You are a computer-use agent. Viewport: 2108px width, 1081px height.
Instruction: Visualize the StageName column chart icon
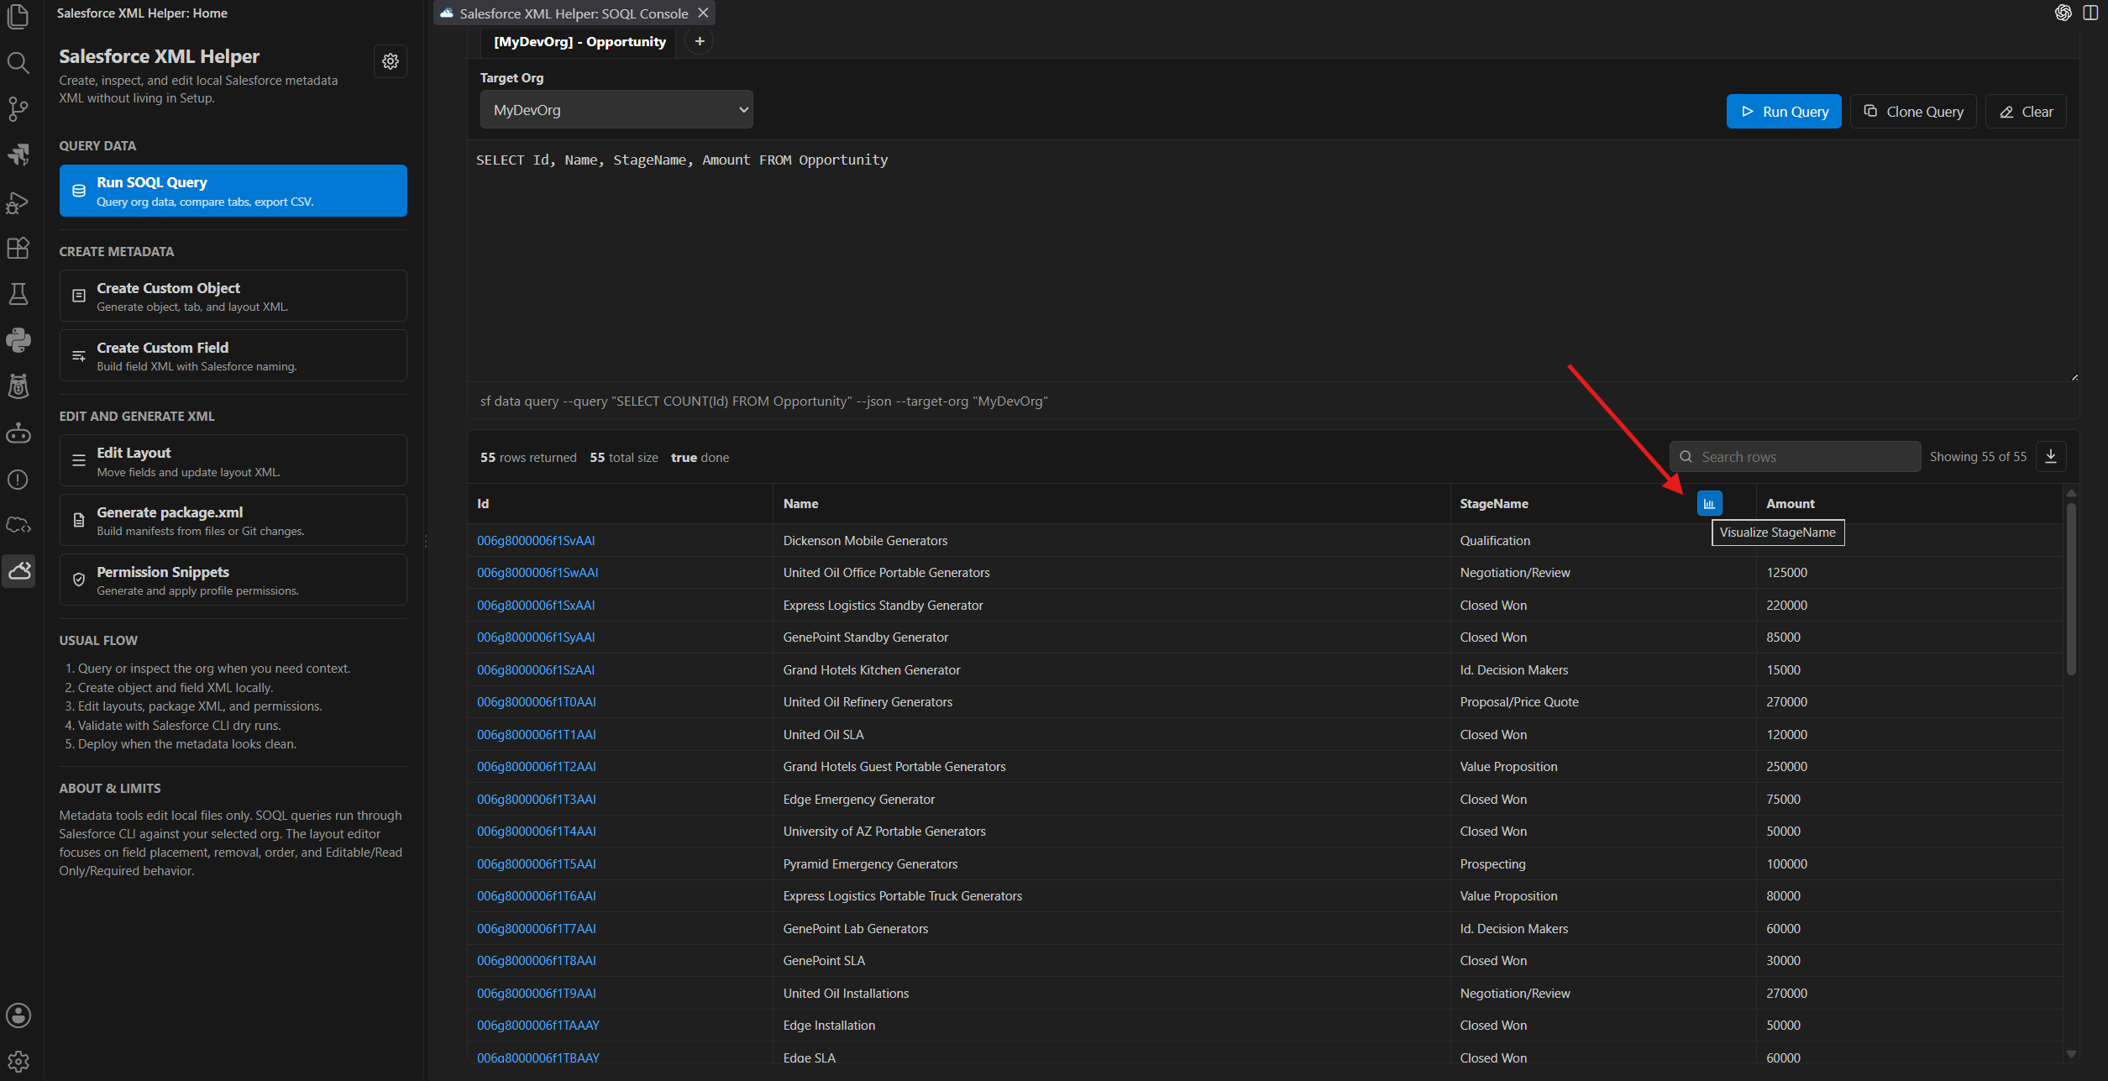(1709, 503)
